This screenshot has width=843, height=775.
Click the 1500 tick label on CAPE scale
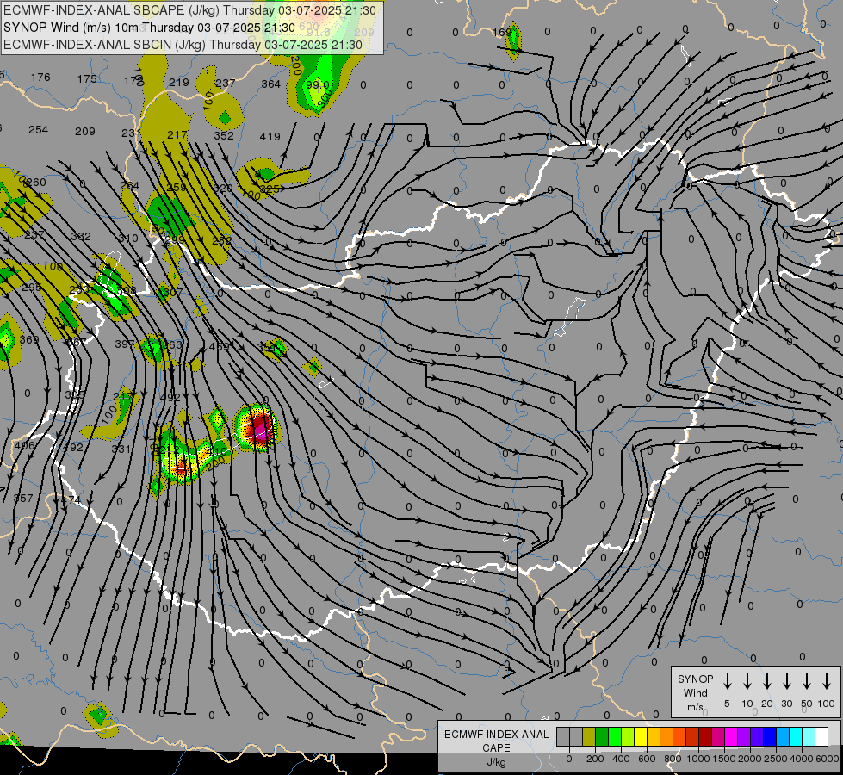(723, 759)
